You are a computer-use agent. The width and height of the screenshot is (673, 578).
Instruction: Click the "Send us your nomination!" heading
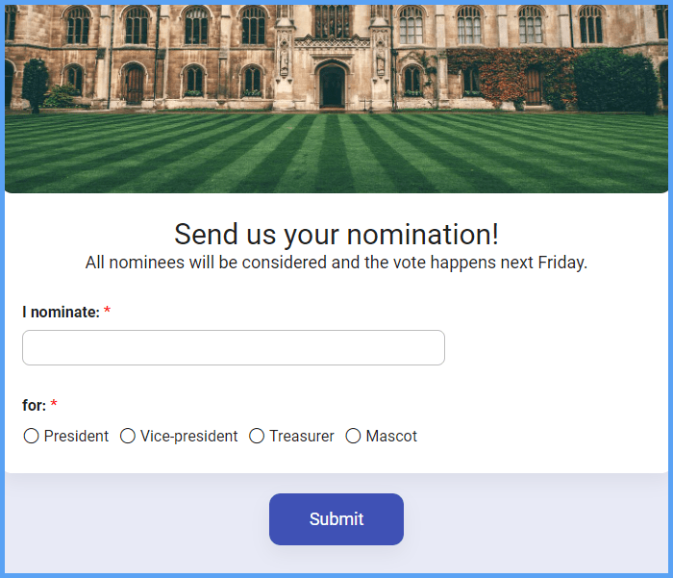336,235
